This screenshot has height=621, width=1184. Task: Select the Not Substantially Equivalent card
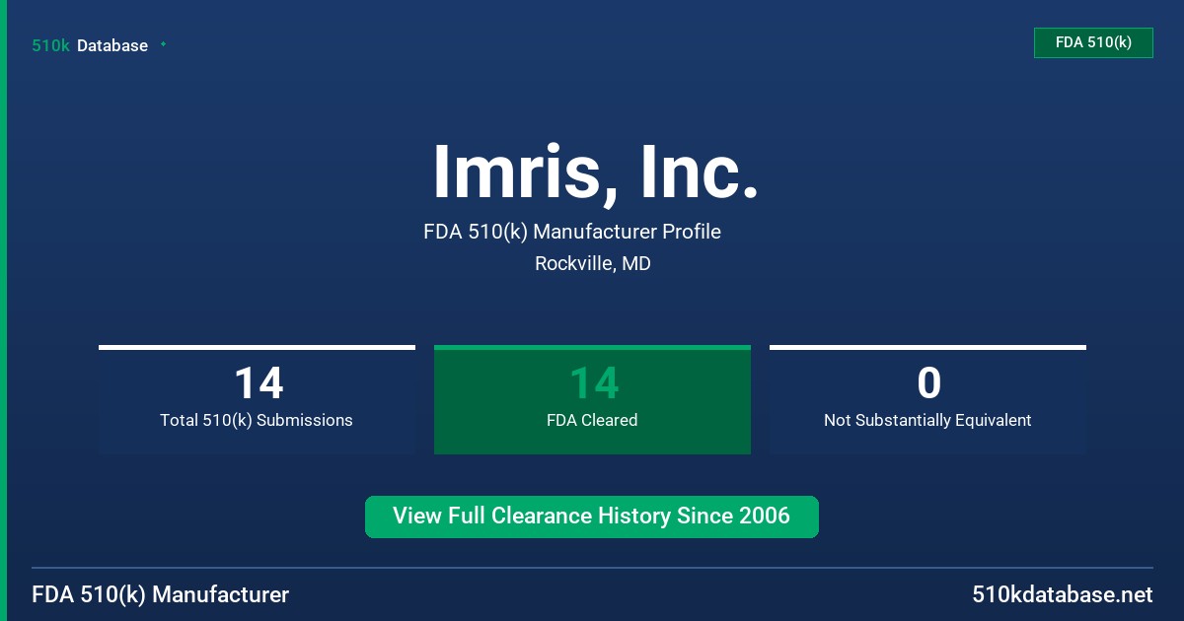coord(927,399)
